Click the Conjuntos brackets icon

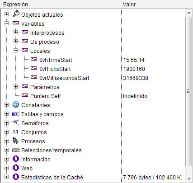coord(16,132)
